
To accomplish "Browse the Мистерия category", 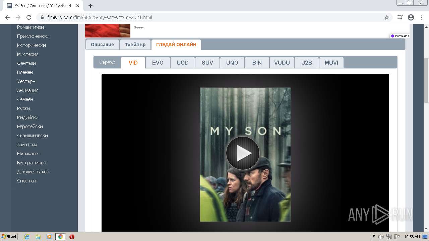I will pos(28,54).
